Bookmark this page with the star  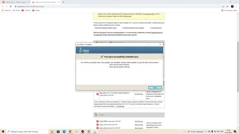pos(227,7)
